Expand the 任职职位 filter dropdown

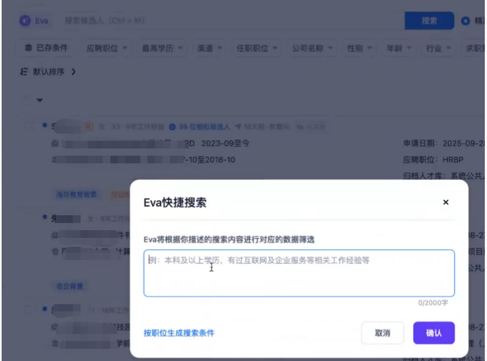point(257,48)
